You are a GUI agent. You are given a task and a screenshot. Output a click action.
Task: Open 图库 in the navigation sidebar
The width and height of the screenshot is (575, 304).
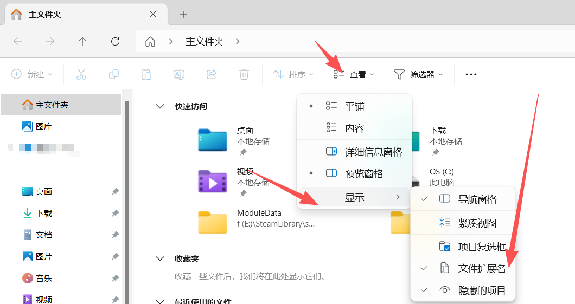[44, 126]
